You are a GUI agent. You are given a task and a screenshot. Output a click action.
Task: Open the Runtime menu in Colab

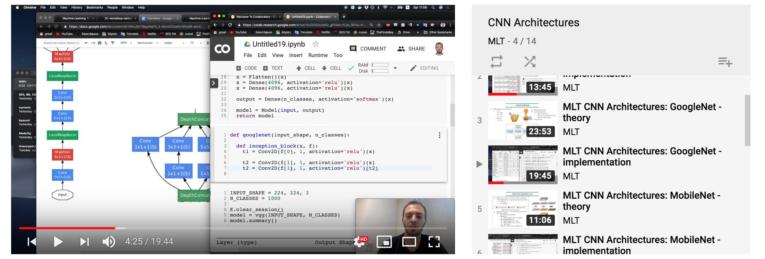[318, 55]
